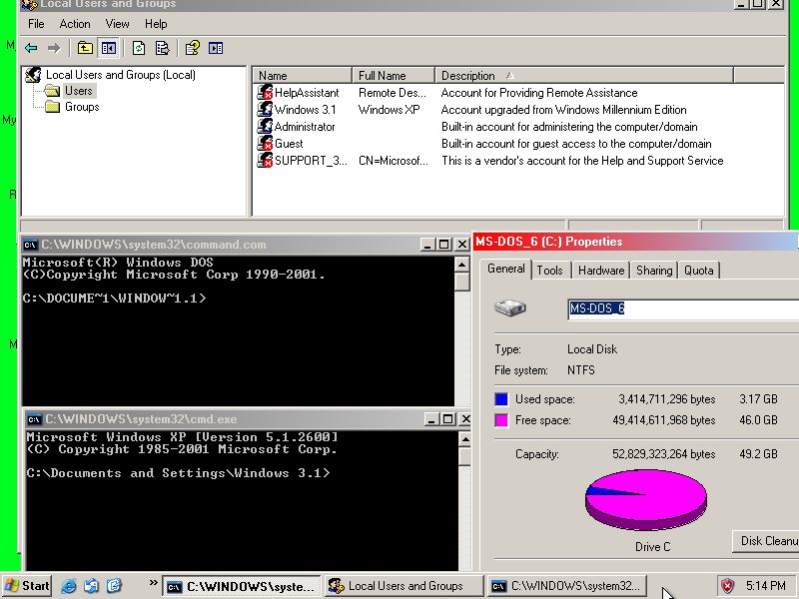Switch to the Tools tab
This screenshot has height=599, width=799.
coord(550,270)
